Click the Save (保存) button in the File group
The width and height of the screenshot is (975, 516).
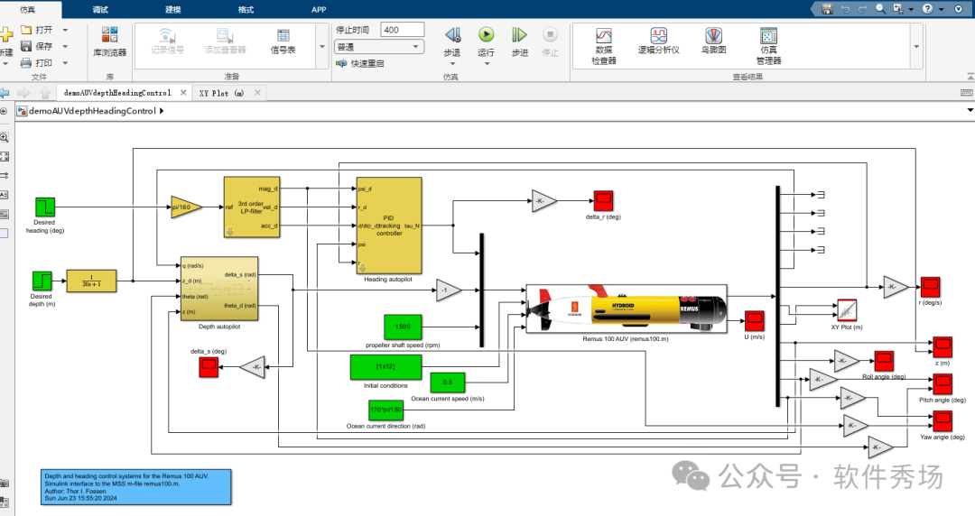coord(37,46)
